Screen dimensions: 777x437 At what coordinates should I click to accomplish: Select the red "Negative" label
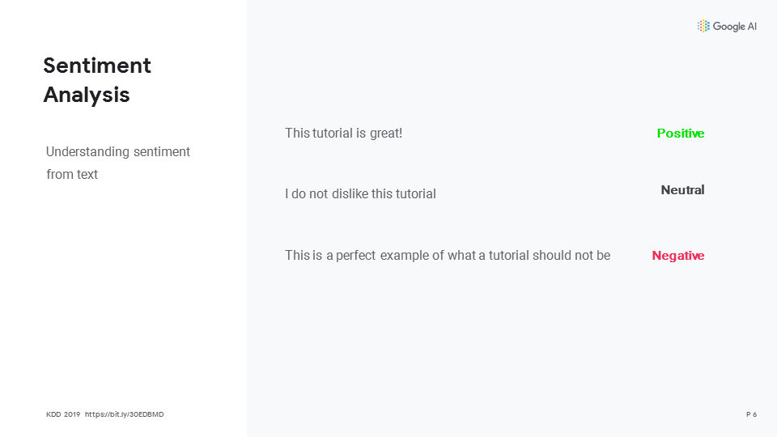(678, 256)
